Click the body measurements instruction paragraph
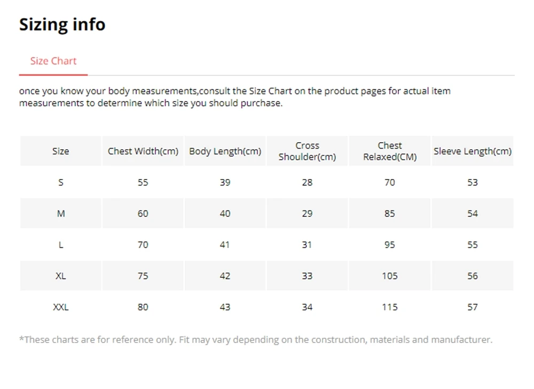The image size is (534, 389). pos(234,97)
